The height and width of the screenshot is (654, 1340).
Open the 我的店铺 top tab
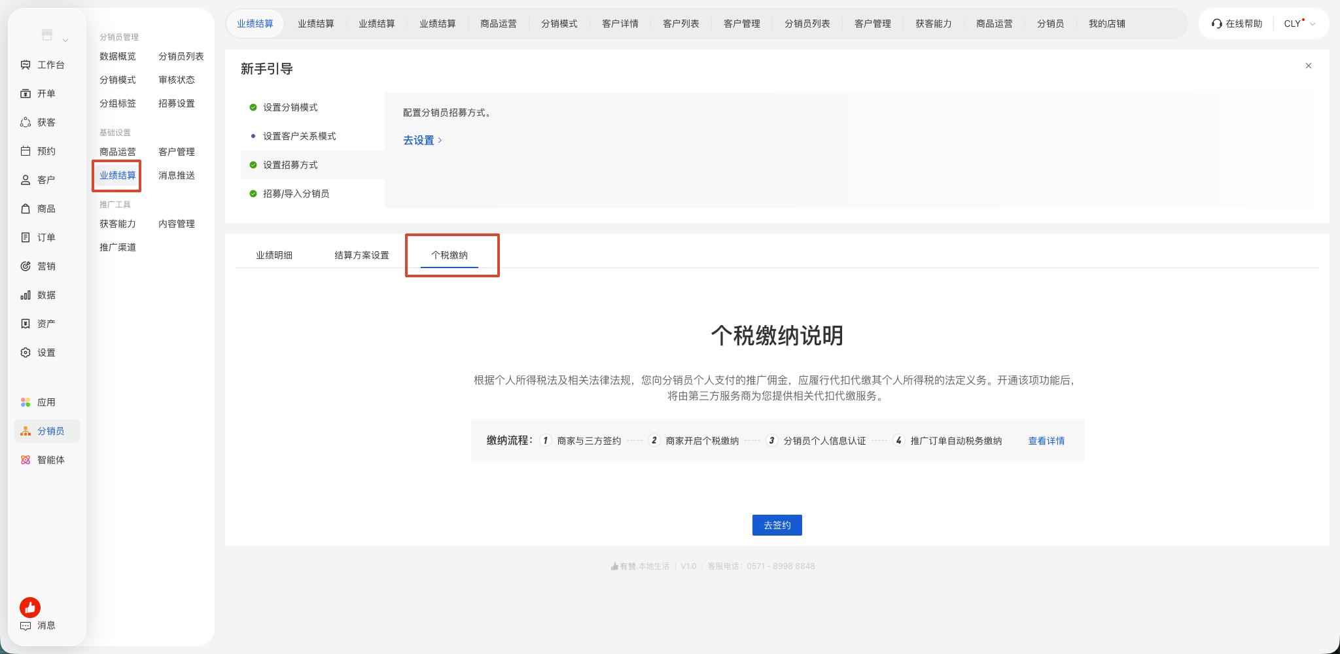[1107, 24]
